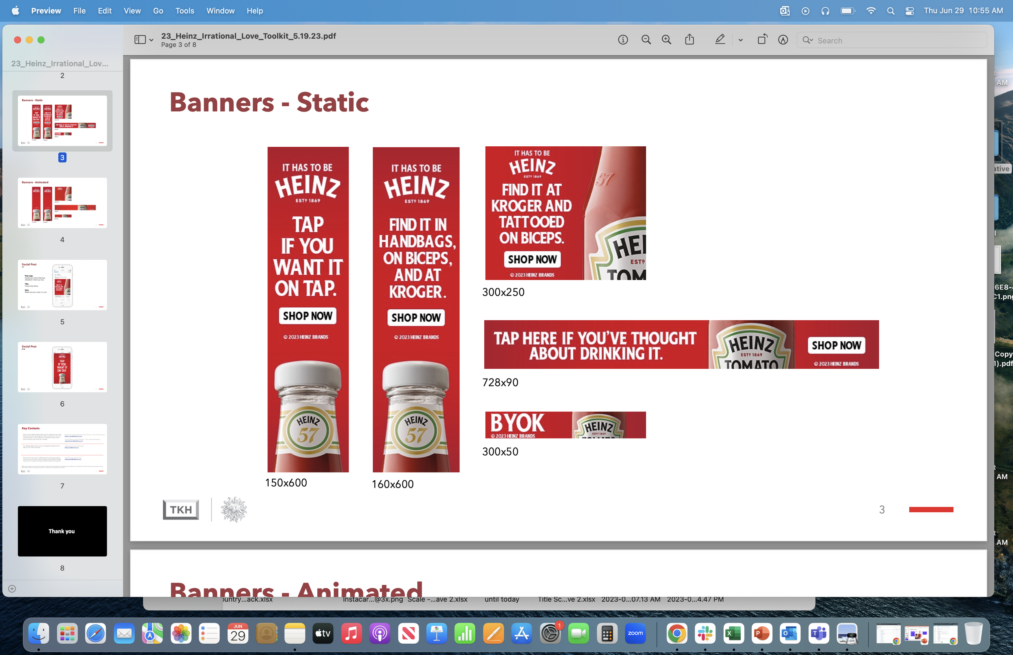
Task: Select page 7 Key Contacts thumbnail
Action: tap(62, 449)
